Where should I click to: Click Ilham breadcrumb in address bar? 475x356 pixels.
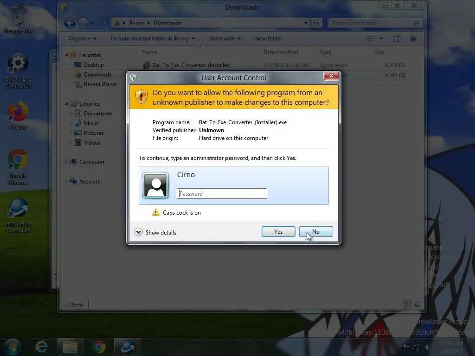136,23
